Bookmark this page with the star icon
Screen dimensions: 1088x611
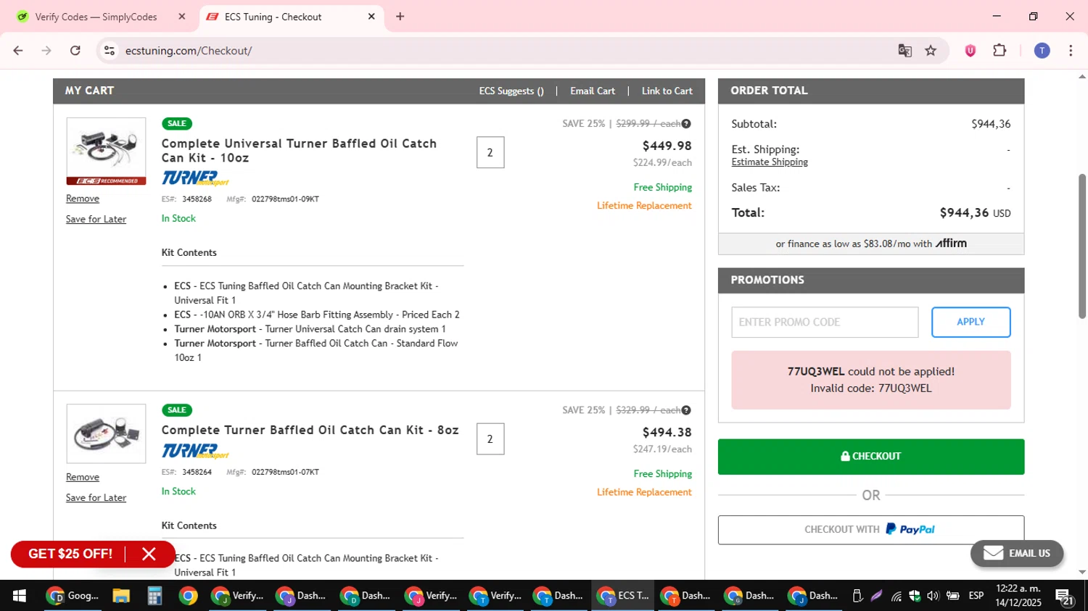point(931,51)
